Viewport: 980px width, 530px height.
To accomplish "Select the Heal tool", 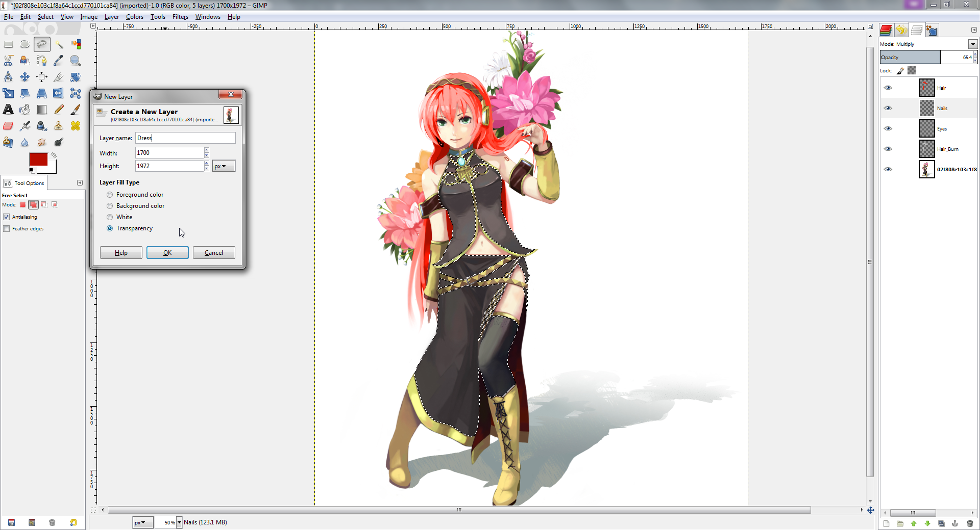I will (x=76, y=126).
